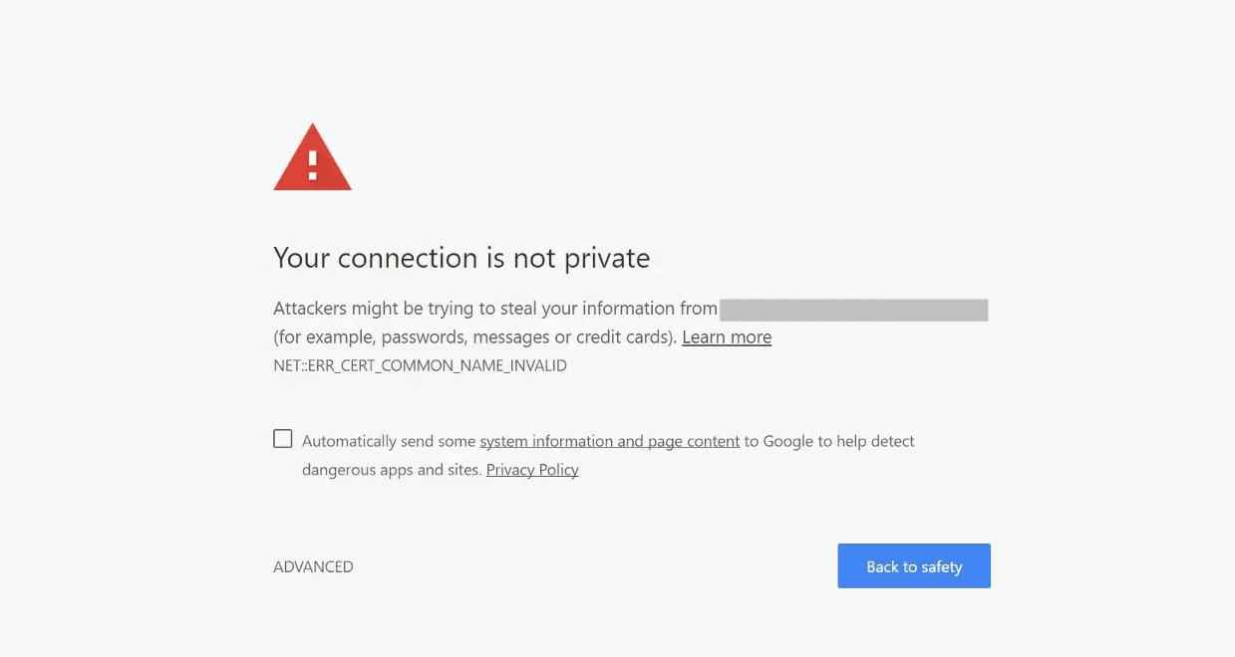1235x657 pixels.
Task: Enable automatic sending of system information to Google
Action: (282, 437)
